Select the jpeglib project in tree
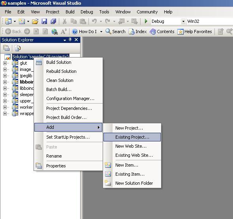Image resolution: width=233 pixels, height=219 pixels. coord(26,76)
